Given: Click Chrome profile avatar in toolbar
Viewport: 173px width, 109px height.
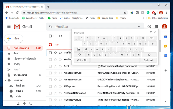Looking at the screenshot, I should click(161, 13).
